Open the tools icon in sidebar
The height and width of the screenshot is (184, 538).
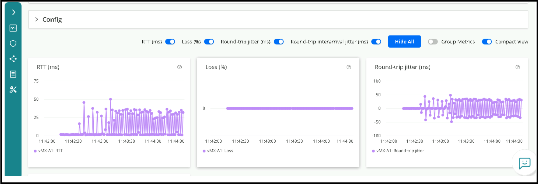(x=13, y=89)
